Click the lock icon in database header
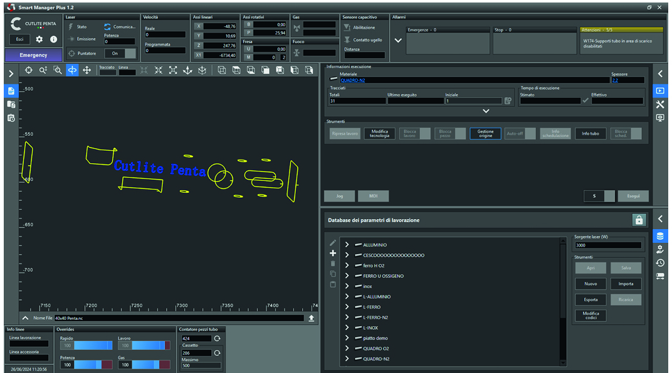This screenshot has height=373, width=672. [x=639, y=220]
